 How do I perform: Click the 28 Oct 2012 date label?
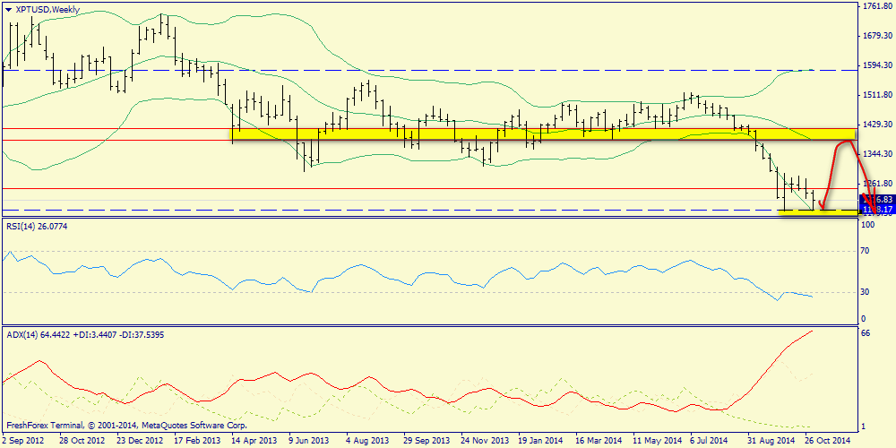point(82,441)
